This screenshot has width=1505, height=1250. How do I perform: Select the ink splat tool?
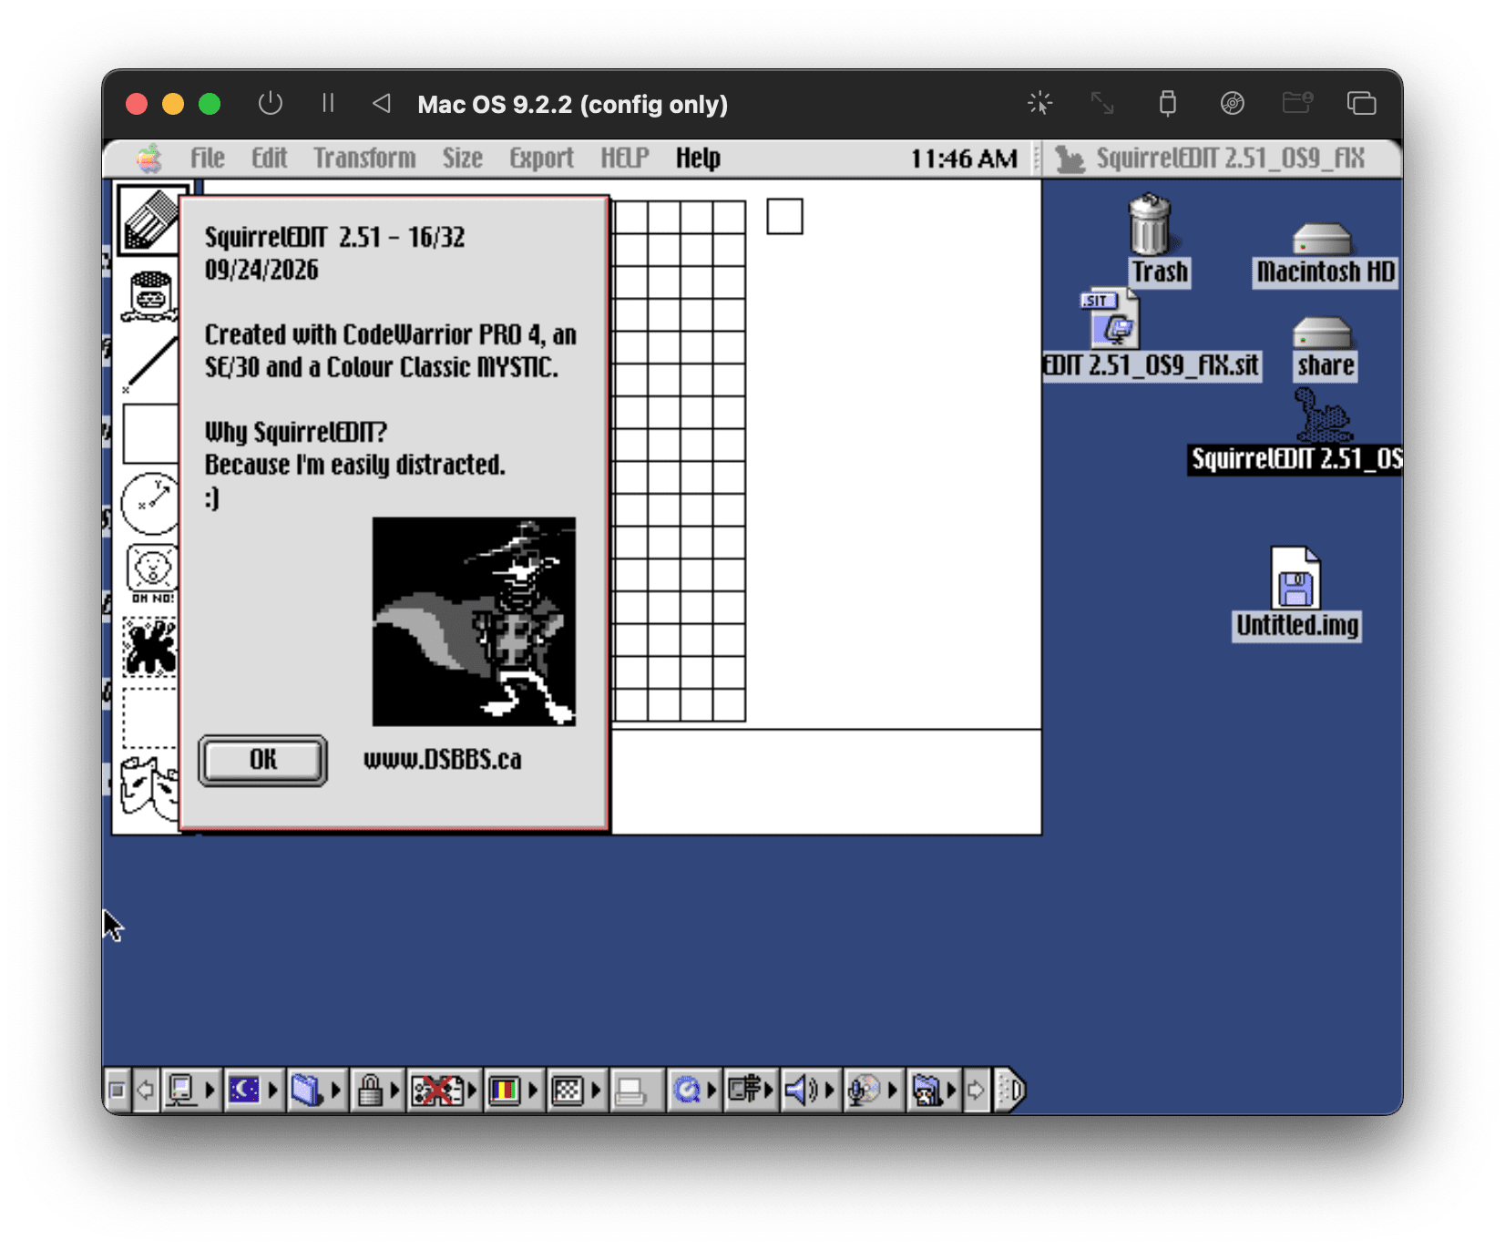pyautogui.click(x=151, y=646)
